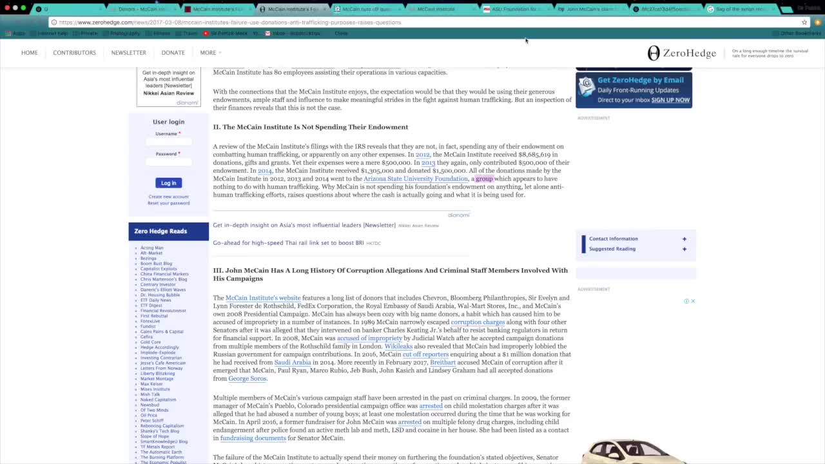Open The Burning Platform link
This screenshot has height=464, width=825.
(x=162, y=457)
